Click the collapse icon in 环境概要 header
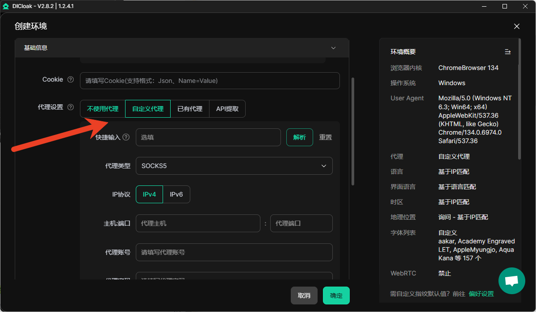The height and width of the screenshot is (312, 536). [507, 52]
